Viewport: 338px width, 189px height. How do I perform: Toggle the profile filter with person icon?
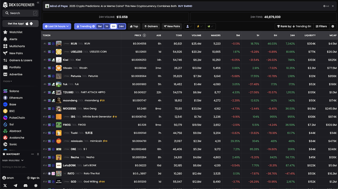click(x=189, y=26)
